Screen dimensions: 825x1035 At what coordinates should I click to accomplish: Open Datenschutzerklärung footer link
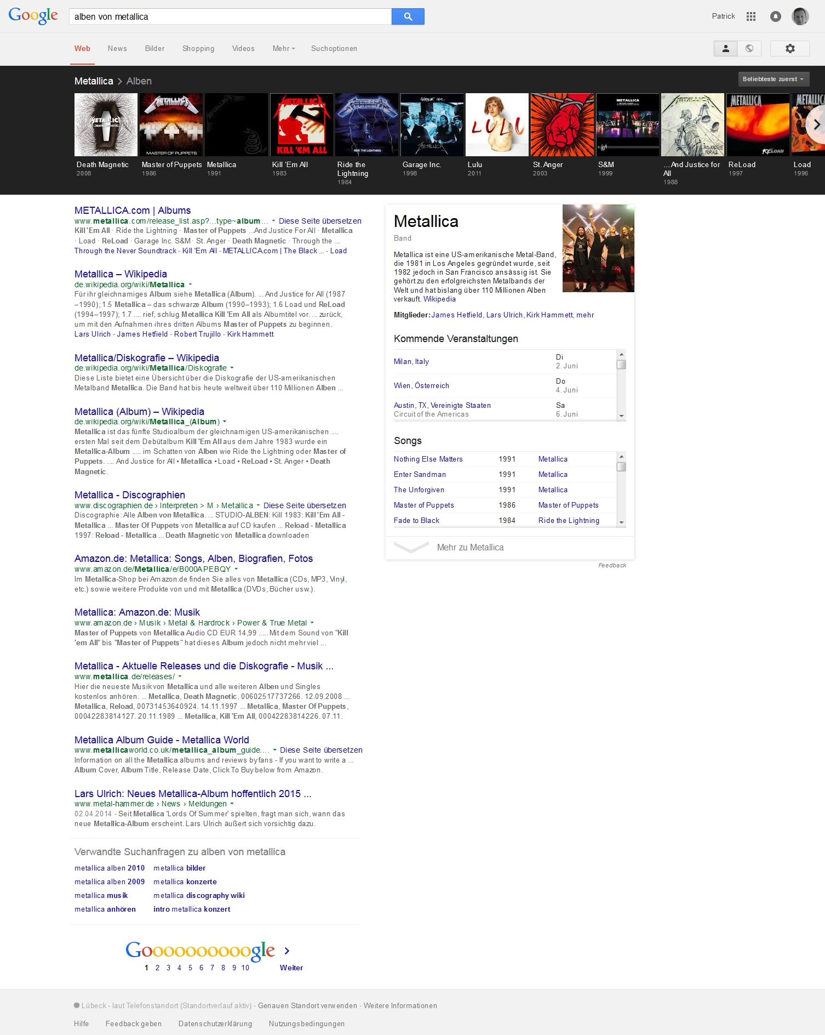(x=215, y=1024)
